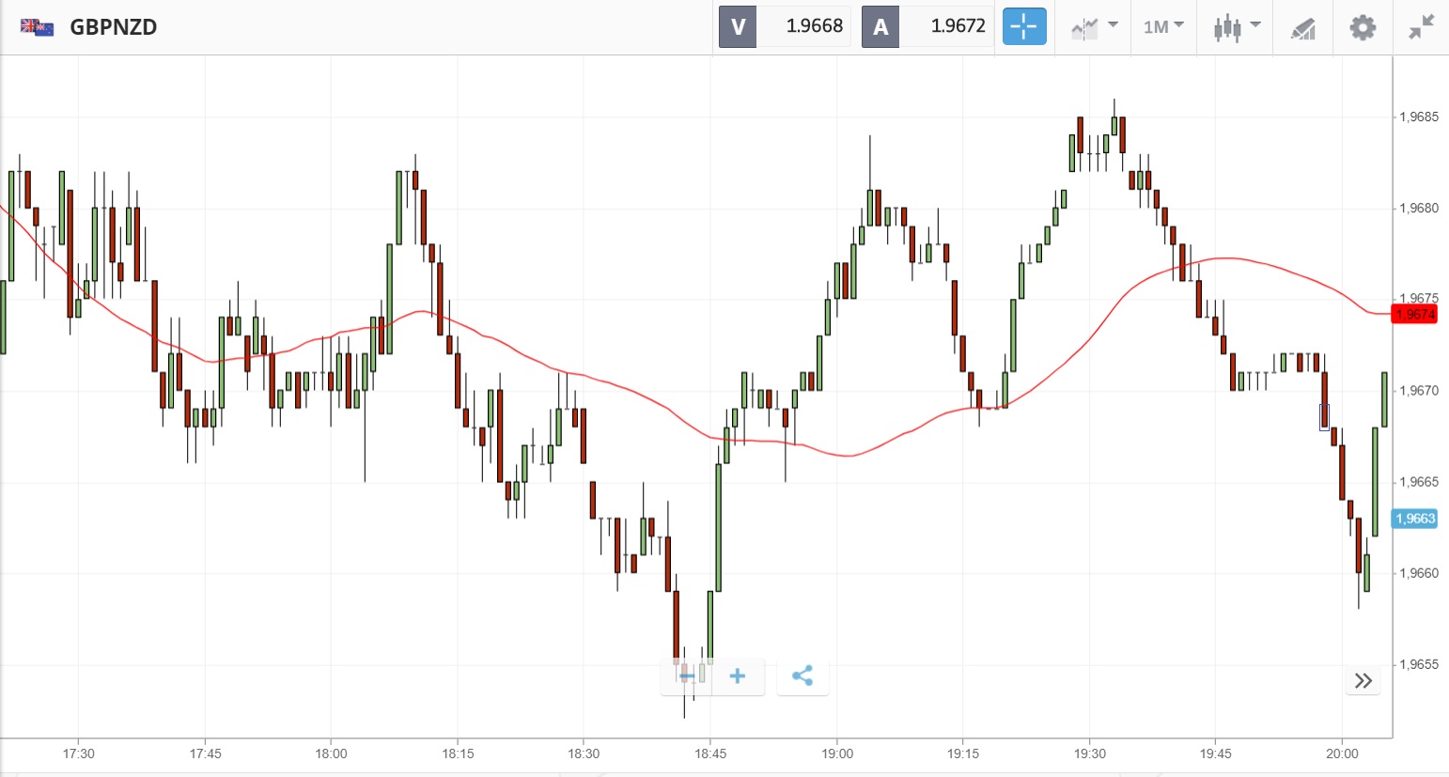
Task: Click the 19:00 time axis label
Action: tap(837, 754)
